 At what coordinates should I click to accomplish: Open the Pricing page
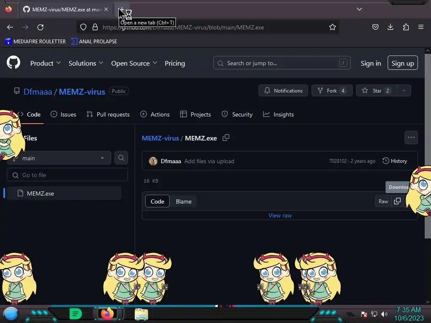(x=175, y=63)
